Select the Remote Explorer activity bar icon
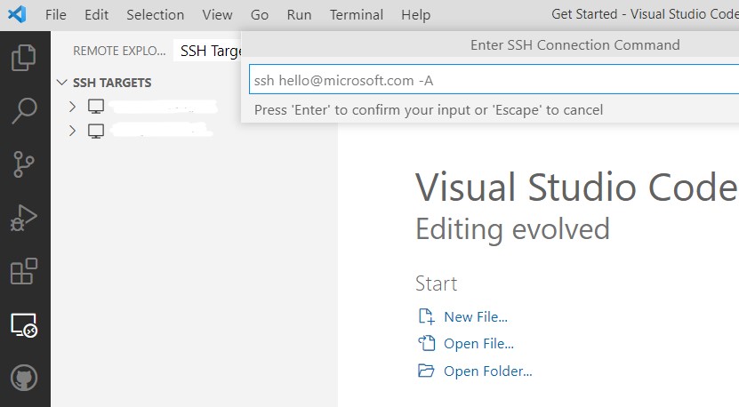 click(24, 326)
